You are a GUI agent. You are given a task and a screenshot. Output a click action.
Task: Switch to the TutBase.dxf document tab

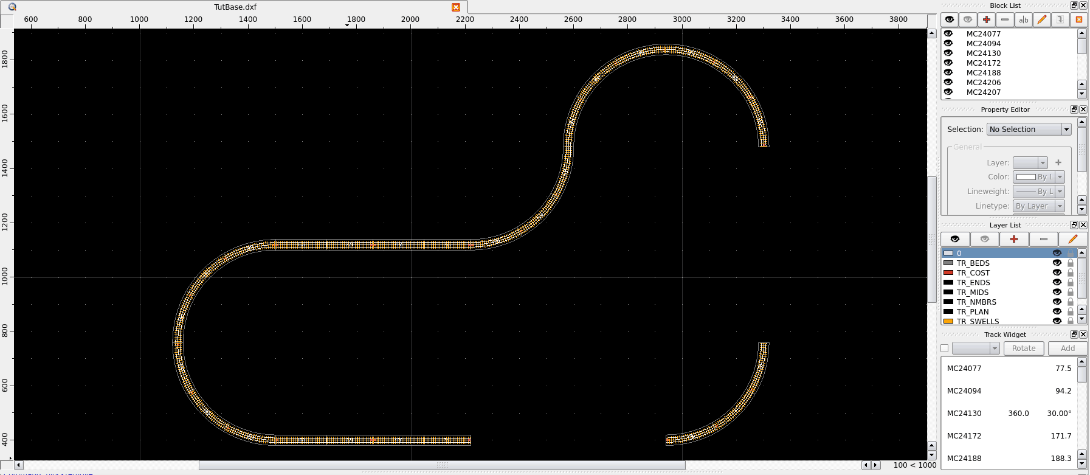235,7
